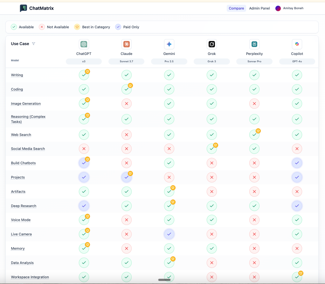Click Gemini's Artifacts crowned checkmark
Screen dimensions: 325x284
169,192
